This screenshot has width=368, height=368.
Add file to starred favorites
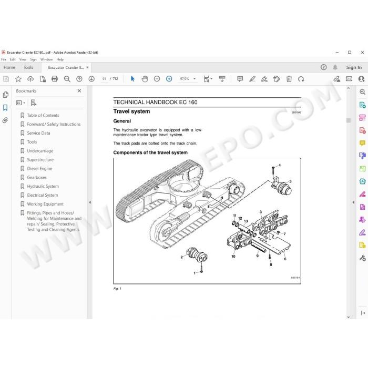pos(18,79)
